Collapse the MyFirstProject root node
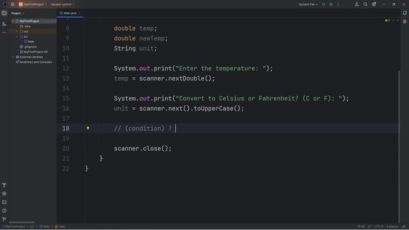Screen dimensions: 409x230 13,21
